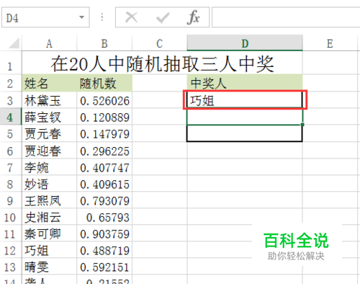Select row 8 header
Image resolution: width=360 pixels, height=284 pixels.
(x=10, y=184)
